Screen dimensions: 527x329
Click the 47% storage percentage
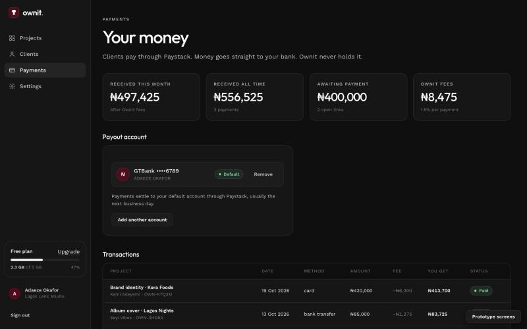(75, 267)
